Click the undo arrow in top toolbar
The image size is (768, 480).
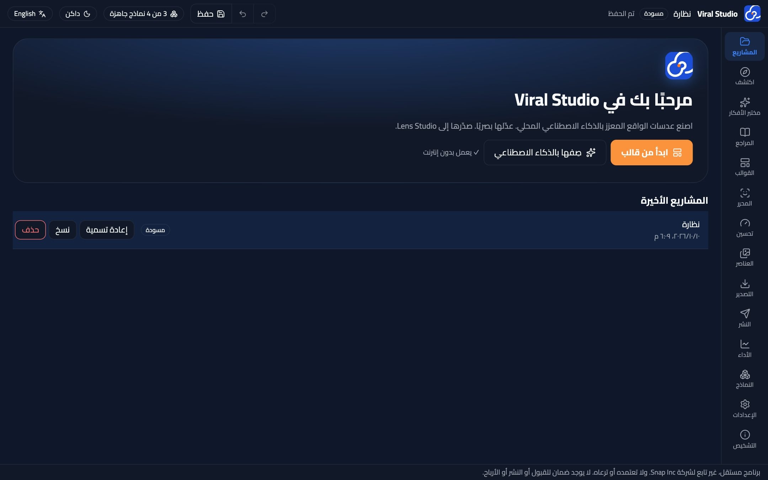(242, 14)
